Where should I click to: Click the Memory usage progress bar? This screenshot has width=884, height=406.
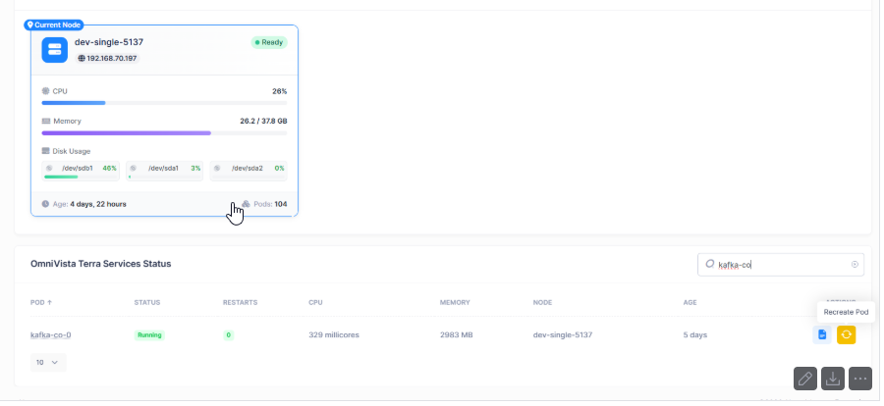(164, 132)
